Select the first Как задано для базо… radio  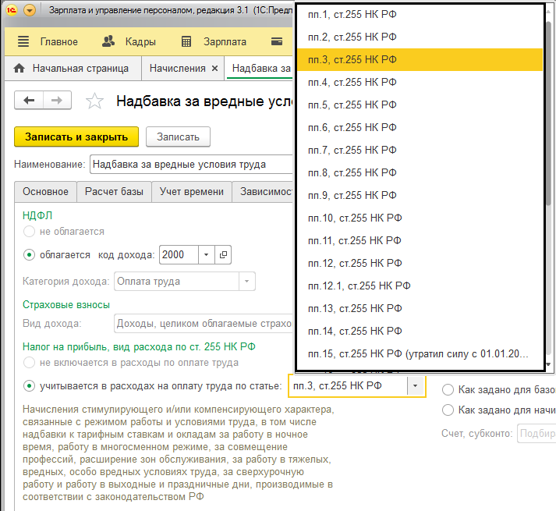[x=448, y=389]
